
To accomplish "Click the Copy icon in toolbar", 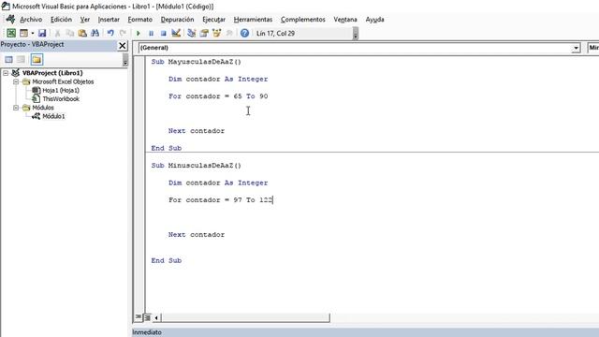I will coord(69,34).
